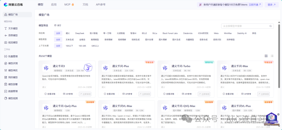The width and height of the screenshot is (282, 130).
Task: Filter model type by 全模态
Action: 82,40
